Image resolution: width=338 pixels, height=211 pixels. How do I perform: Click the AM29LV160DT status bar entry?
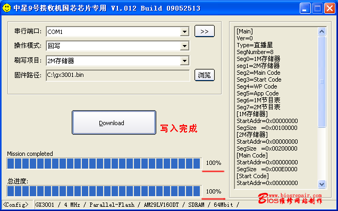pos(161,205)
